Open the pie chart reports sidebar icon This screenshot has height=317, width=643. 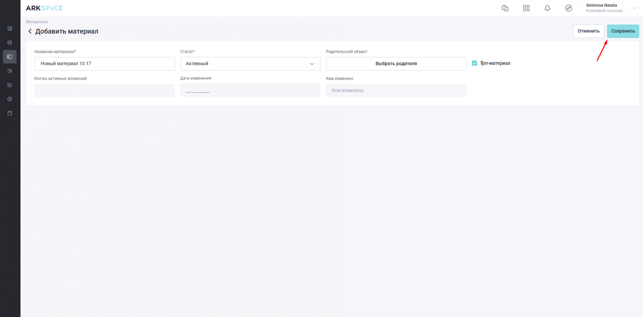pos(10,71)
